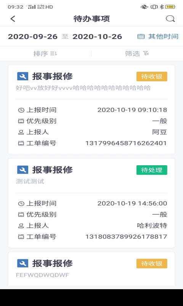Select the start date 2020-09-26
This screenshot has width=183, height=306.
click(x=33, y=37)
